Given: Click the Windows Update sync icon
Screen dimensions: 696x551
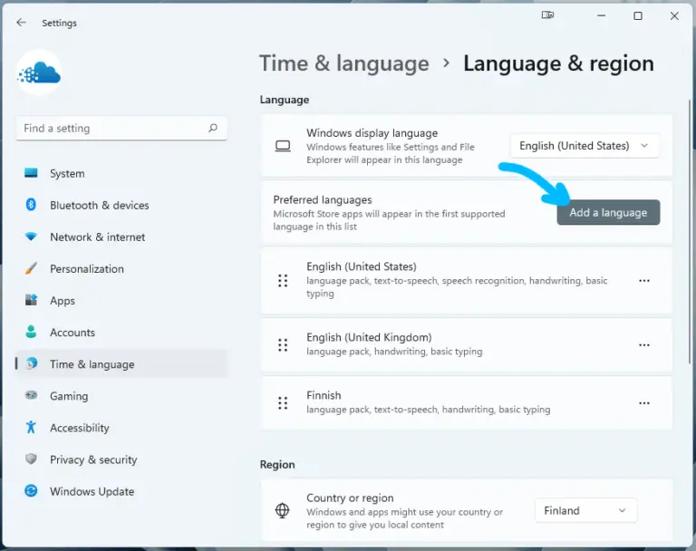Looking at the screenshot, I should tap(31, 490).
